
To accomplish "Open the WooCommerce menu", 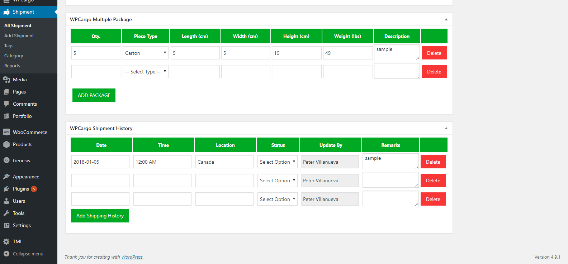I will [x=29, y=132].
